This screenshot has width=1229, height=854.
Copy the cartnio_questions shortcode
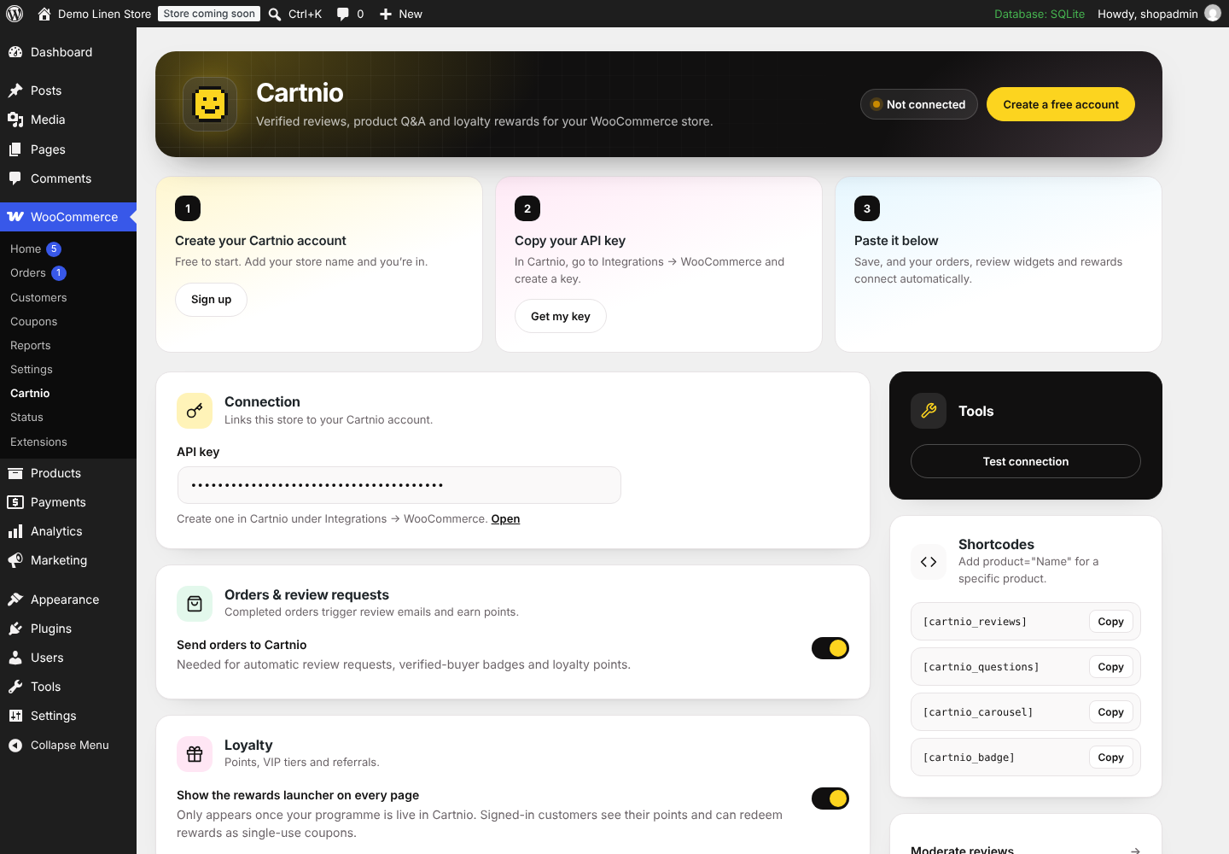pyautogui.click(x=1110, y=667)
